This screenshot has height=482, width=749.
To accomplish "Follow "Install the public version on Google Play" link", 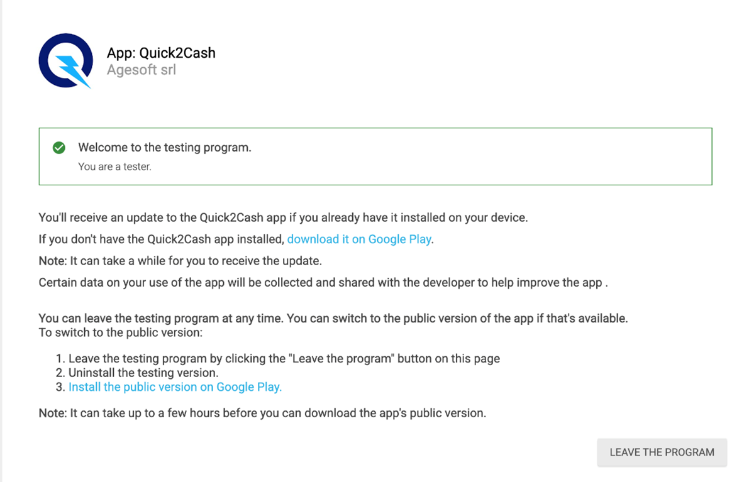I will pos(175,387).
